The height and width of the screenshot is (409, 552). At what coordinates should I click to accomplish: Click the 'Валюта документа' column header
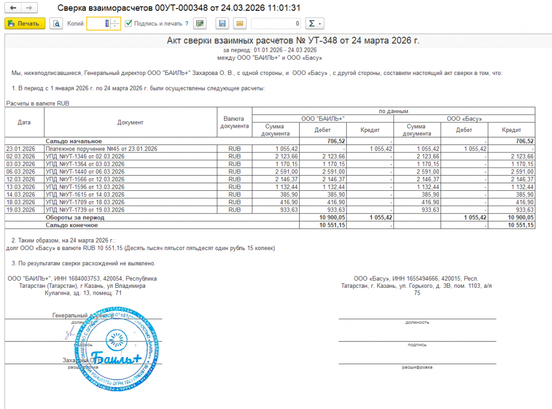point(234,122)
